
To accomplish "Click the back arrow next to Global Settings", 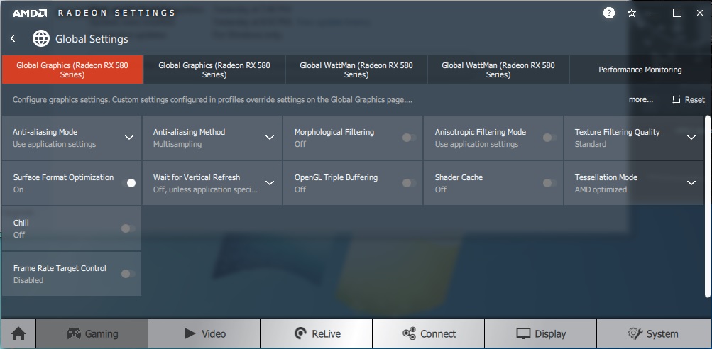I will (13, 38).
